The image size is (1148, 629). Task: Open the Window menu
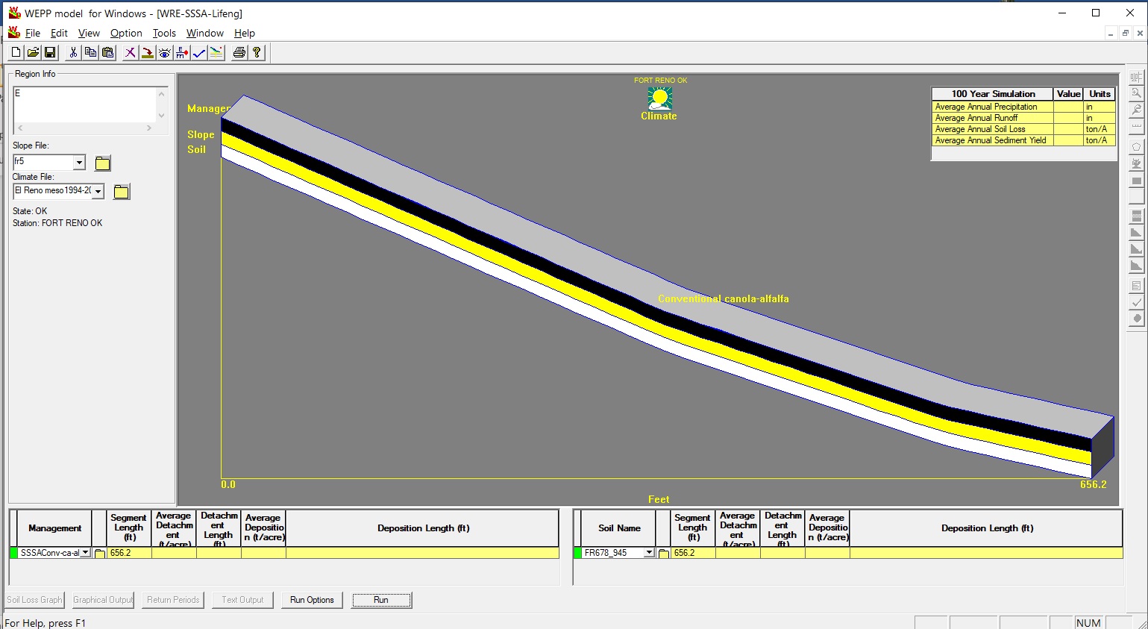[x=205, y=33]
